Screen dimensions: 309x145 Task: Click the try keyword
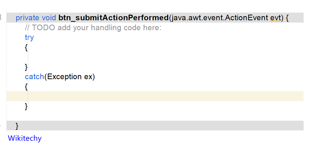29,38
